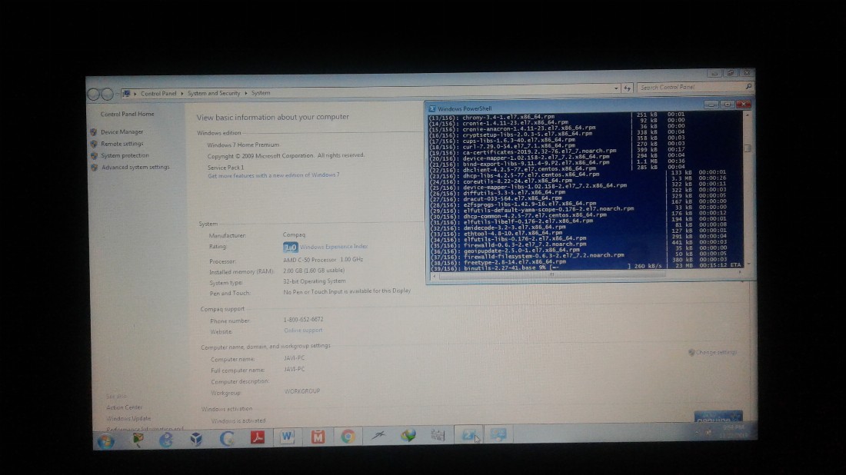
Task: Click the taskbar clock
Action: 733,431
